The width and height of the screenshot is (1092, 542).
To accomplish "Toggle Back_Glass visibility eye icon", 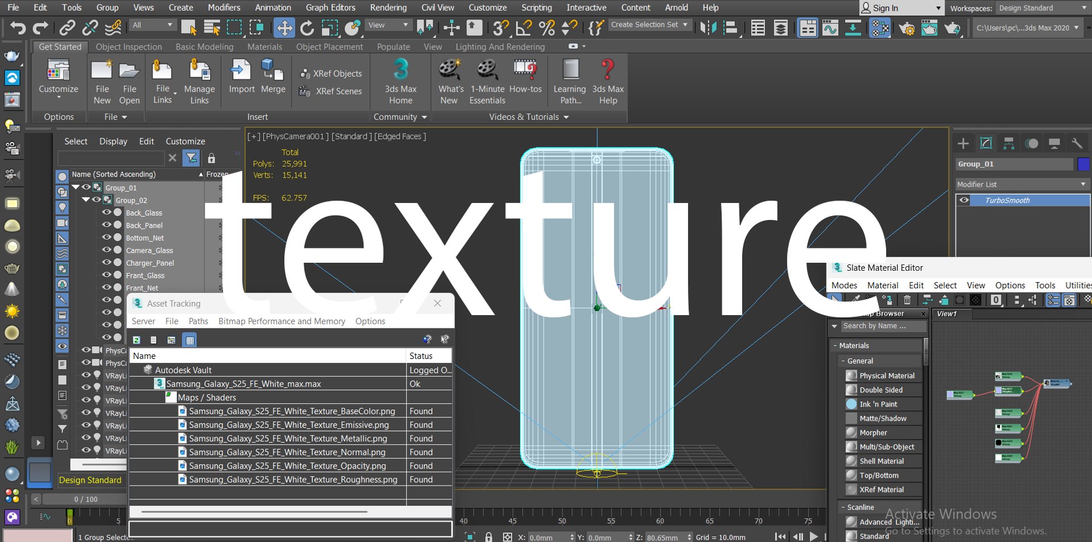I will (106, 212).
